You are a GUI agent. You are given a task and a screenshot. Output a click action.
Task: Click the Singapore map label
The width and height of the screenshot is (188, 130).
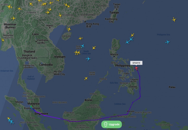(41, 113)
